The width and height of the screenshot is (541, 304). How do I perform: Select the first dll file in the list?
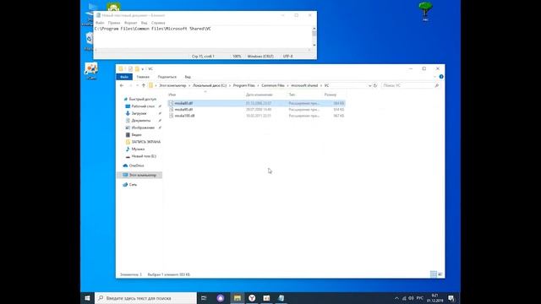click(256, 103)
